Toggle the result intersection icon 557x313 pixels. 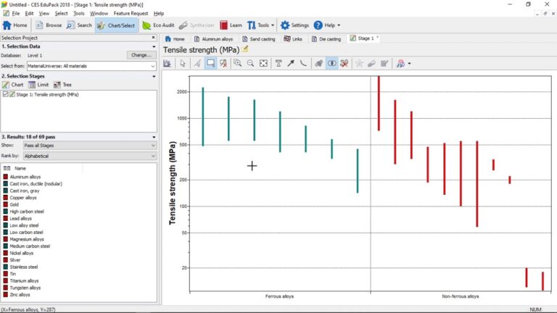coord(331,64)
